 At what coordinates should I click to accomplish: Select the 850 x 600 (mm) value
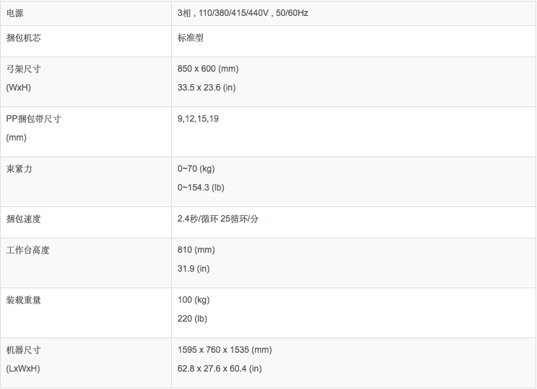208,69
